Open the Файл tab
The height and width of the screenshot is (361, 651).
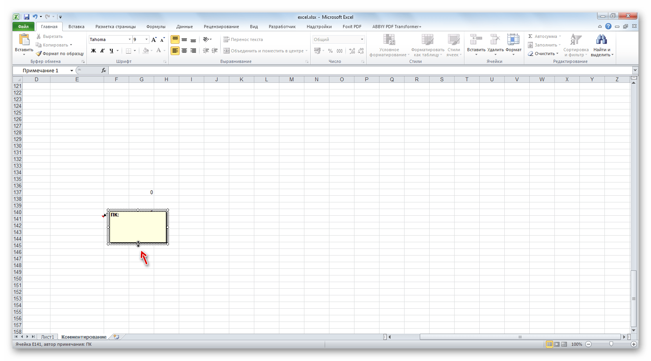pyautogui.click(x=23, y=27)
